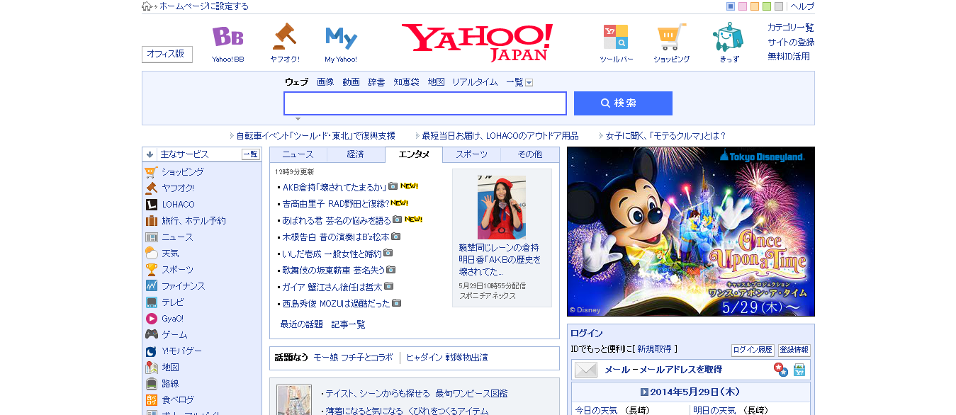Click the home icon beside ホームページに設定する

147,6
